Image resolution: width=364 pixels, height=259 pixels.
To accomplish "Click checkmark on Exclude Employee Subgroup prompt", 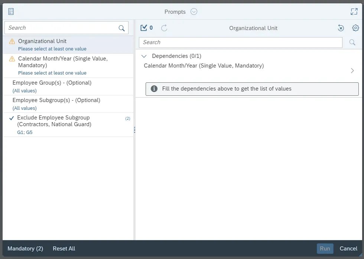I will (11, 118).
